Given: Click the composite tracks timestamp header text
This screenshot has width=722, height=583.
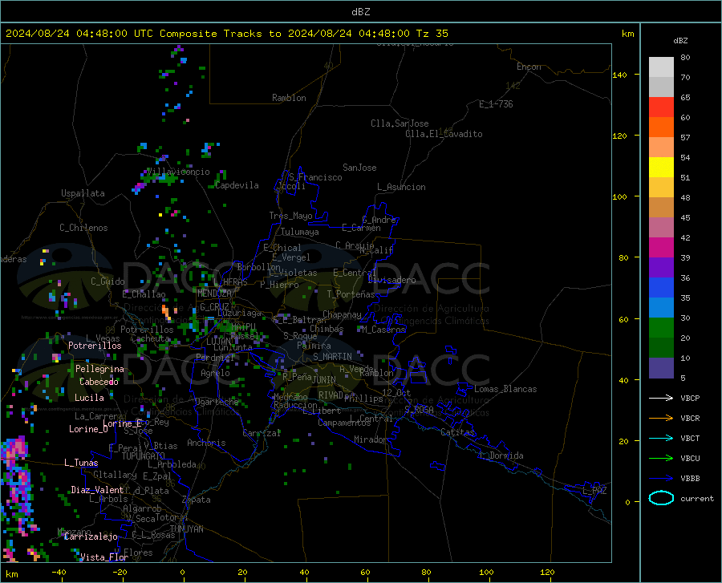Looking at the screenshot, I should click(x=227, y=34).
